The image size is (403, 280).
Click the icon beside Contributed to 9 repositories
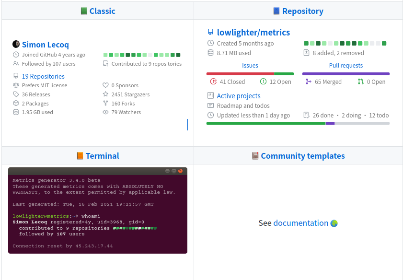(x=105, y=63)
